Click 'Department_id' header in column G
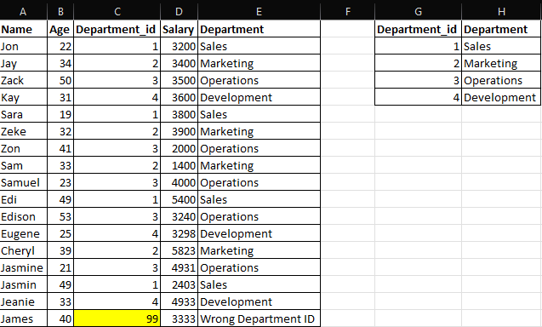Image resolution: width=542 pixels, height=327 pixels. click(x=419, y=29)
